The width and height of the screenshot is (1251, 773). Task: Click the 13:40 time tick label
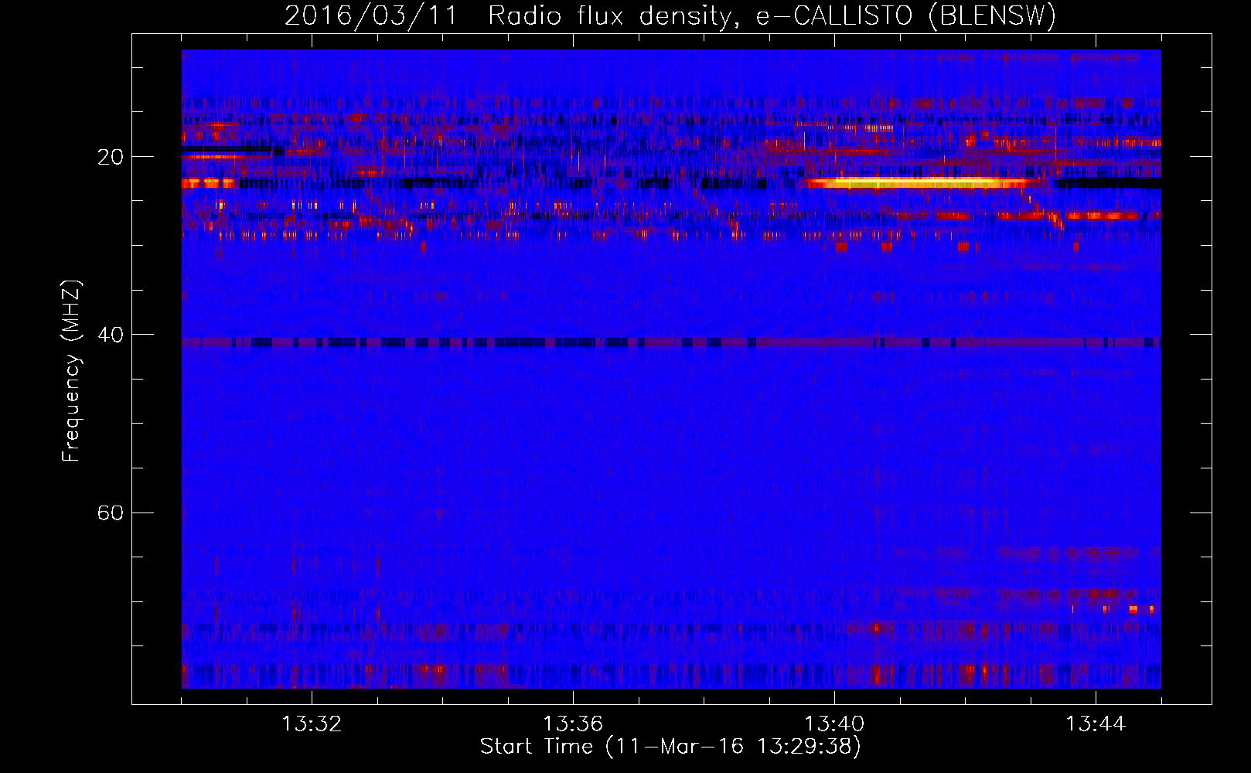click(834, 724)
